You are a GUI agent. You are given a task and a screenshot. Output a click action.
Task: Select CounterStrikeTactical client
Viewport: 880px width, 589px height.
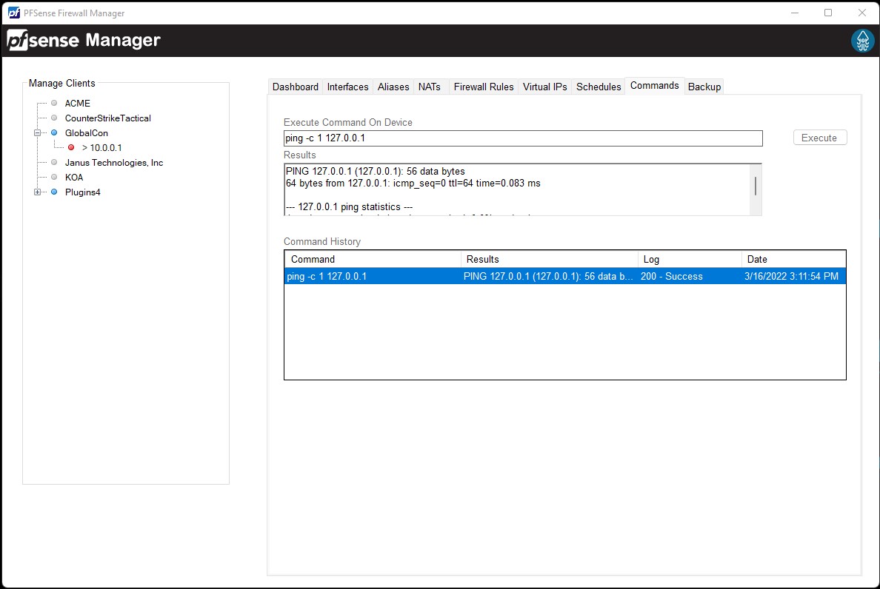point(107,118)
